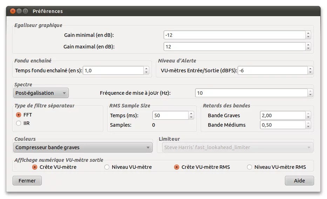Increase the Bande Graves delay value
Screen dimensions: 327x199
308,113
